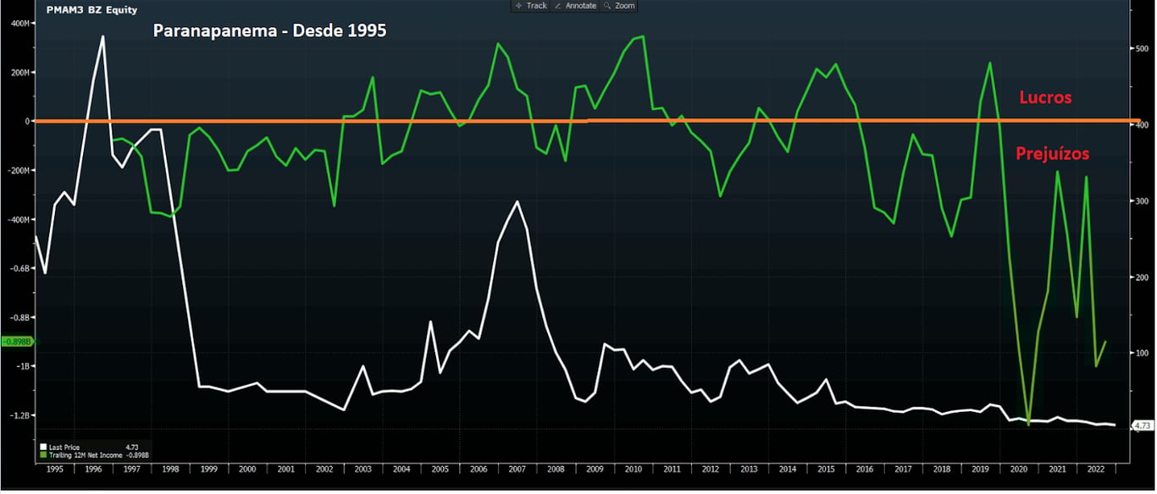Select year 2009 on the time axis
Image resolution: width=1157 pixels, height=494 pixels.
coord(595,468)
